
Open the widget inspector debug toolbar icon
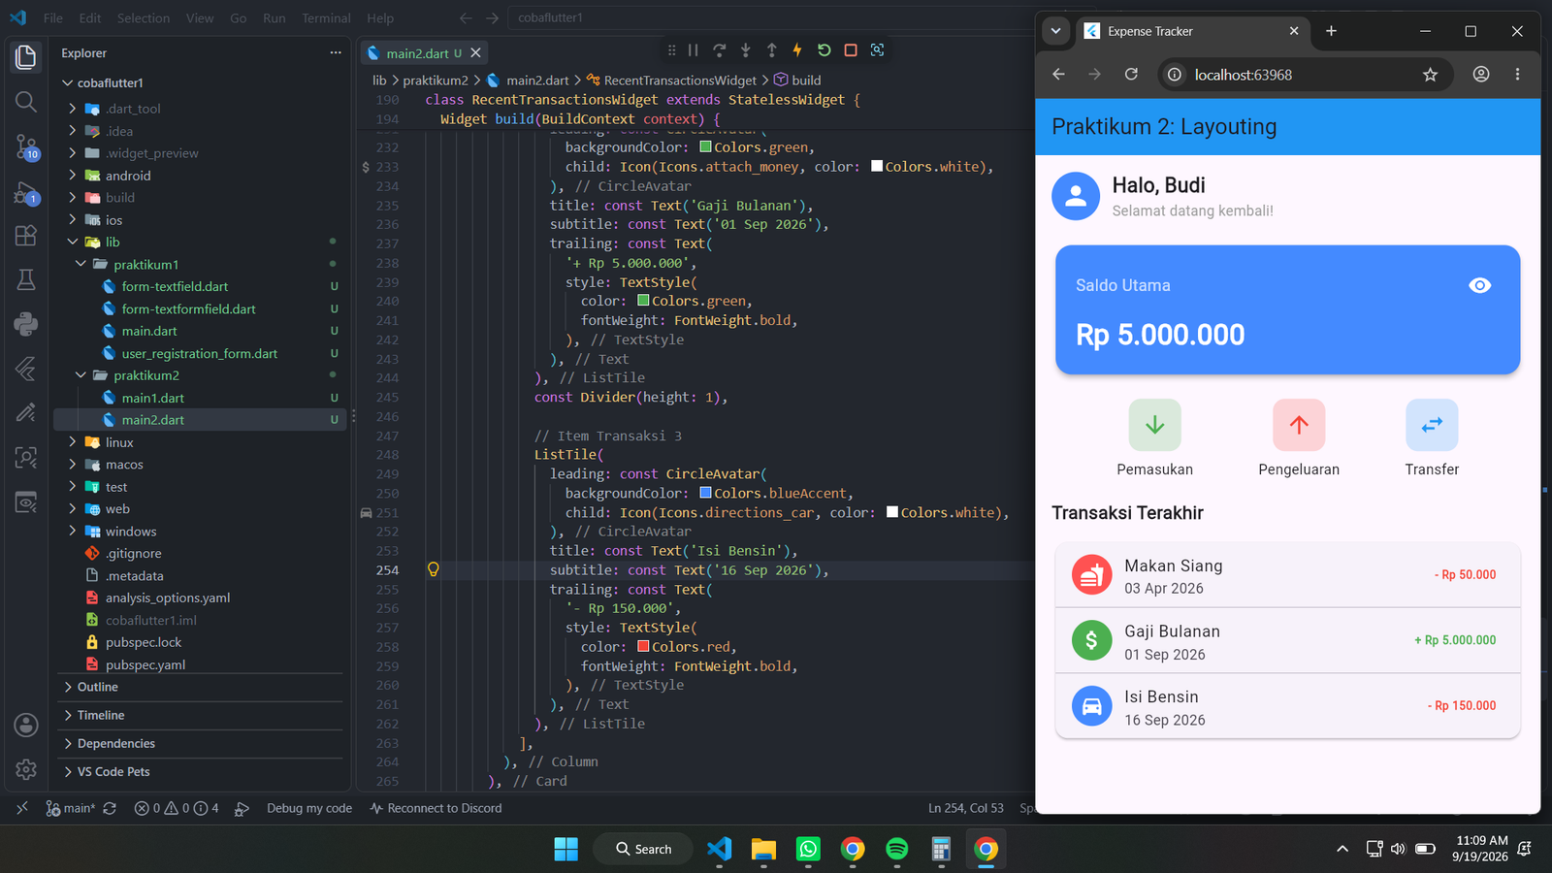point(877,50)
